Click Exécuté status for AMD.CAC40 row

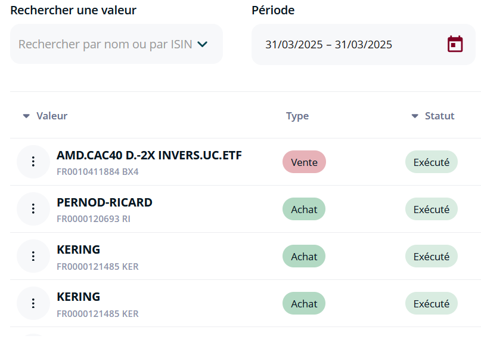(432, 162)
